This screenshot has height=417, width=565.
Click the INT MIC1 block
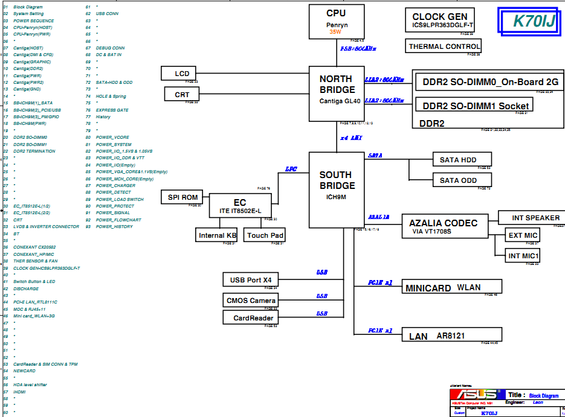523,255
